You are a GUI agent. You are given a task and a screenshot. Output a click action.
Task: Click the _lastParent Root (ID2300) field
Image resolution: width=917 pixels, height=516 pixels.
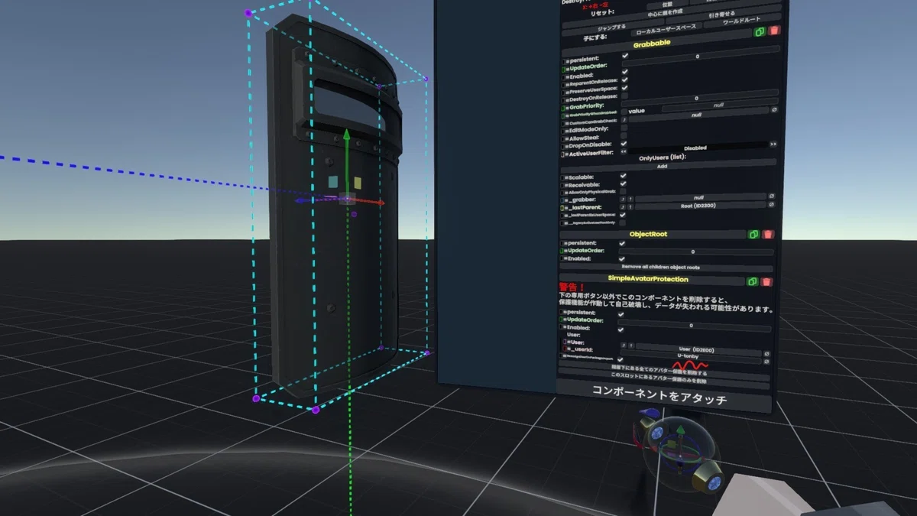(x=702, y=206)
